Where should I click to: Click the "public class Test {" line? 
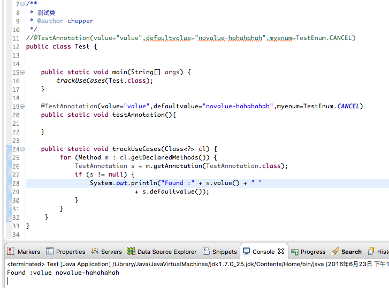(x=62, y=46)
